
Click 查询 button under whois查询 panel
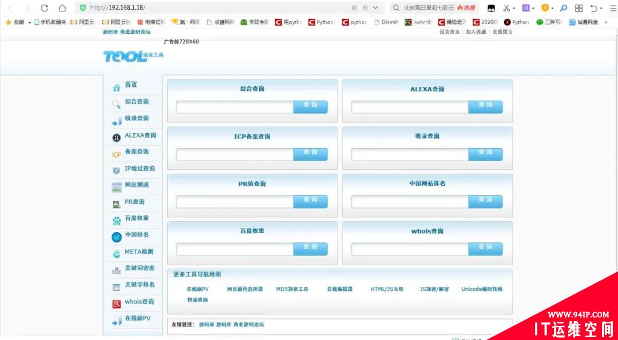485,249
